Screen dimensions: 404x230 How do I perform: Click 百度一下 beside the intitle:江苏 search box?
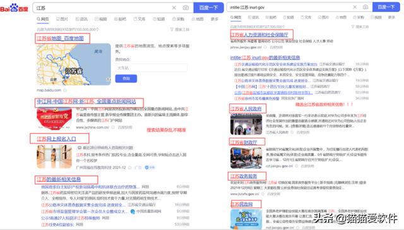[x=386, y=7]
